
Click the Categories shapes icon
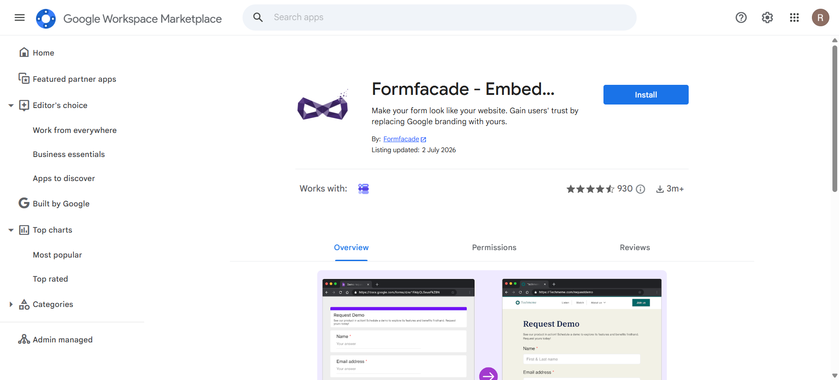coord(24,304)
